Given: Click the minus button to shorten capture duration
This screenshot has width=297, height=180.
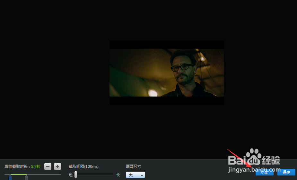Looking at the screenshot, I should (x=48, y=166).
